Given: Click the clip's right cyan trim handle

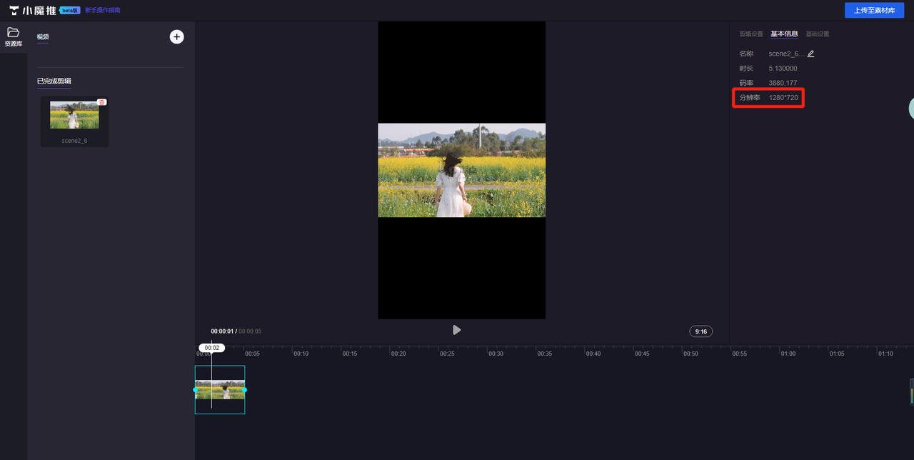Looking at the screenshot, I should click(x=244, y=390).
